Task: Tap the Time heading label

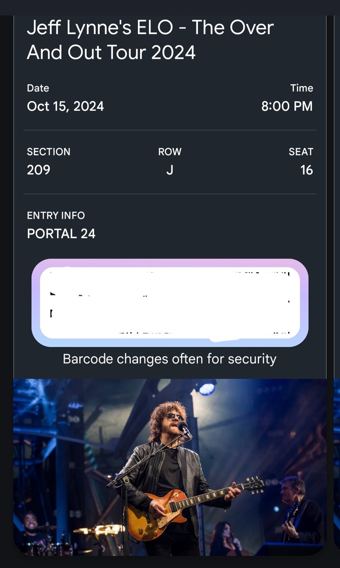Action: click(302, 88)
